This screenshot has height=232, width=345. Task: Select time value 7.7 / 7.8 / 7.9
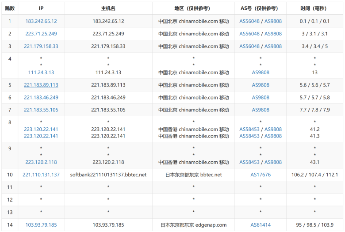(314, 110)
